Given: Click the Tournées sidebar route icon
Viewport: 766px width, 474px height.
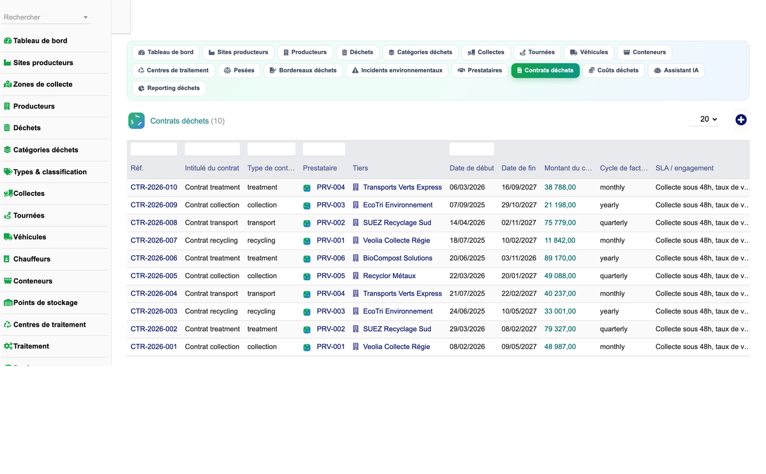Looking at the screenshot, I should click(8, 216).
